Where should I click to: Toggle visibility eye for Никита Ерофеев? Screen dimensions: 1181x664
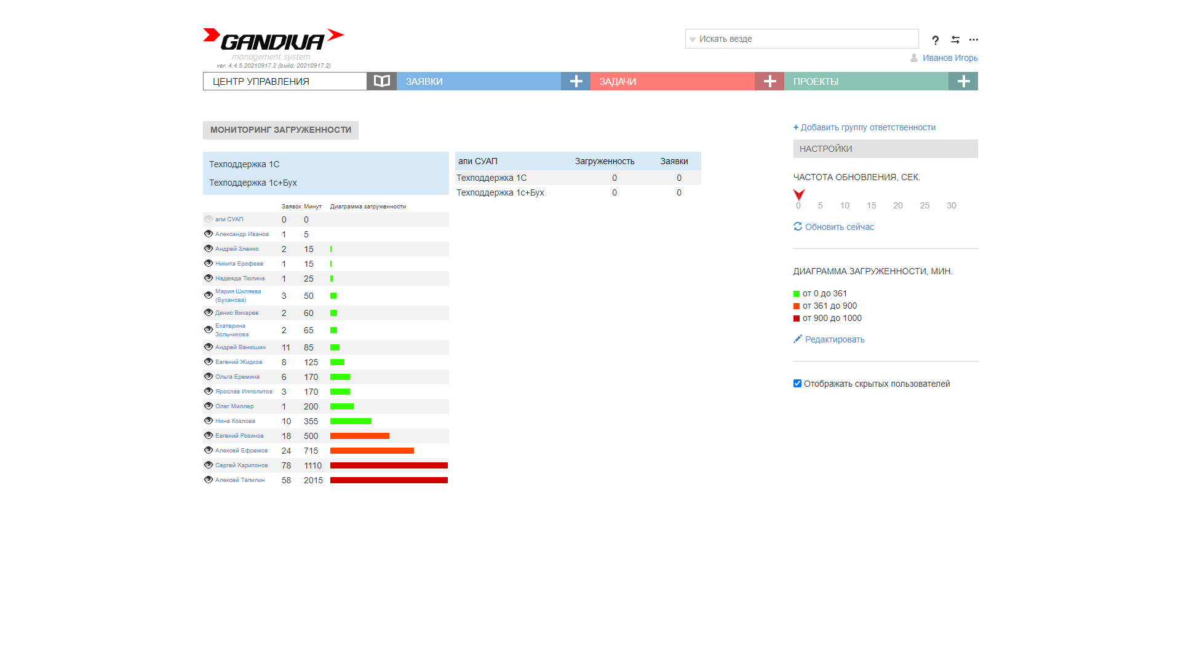click(209, 263)
